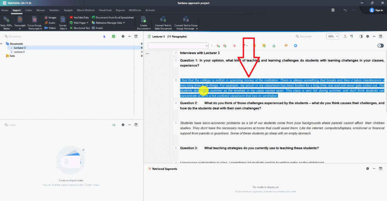
Task: Toggle the sidebar display icon in document browser
Action: tap(361, 37)
